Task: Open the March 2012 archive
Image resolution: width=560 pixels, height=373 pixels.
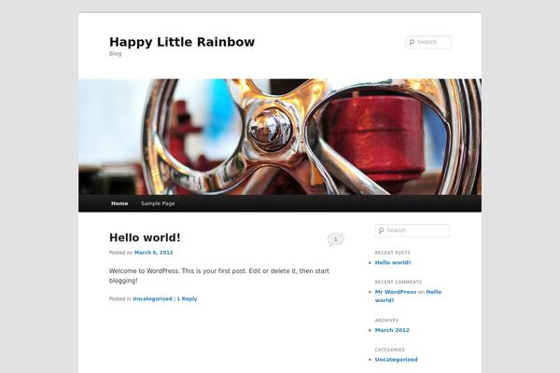Action: click(x=392, y=330)
